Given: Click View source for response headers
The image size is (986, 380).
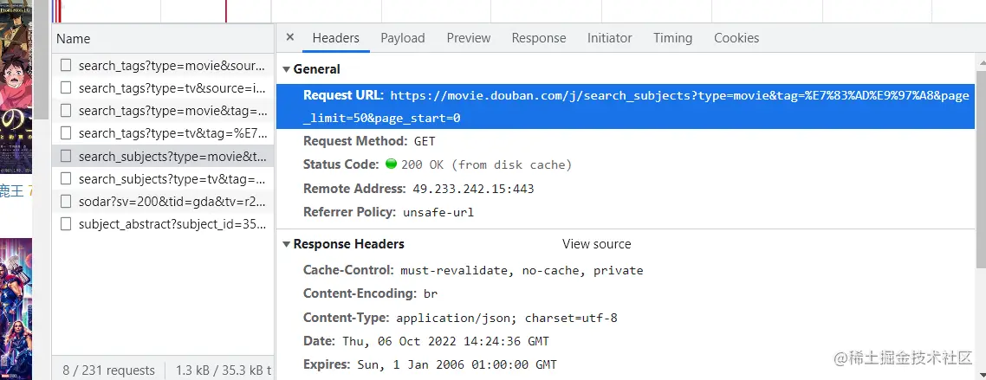Looking at the screenshot, I should (596, 244).
